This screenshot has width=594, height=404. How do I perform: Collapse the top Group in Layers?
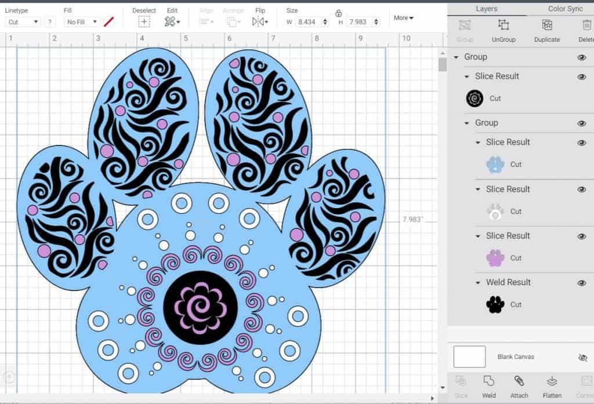[x=456, y=57]
